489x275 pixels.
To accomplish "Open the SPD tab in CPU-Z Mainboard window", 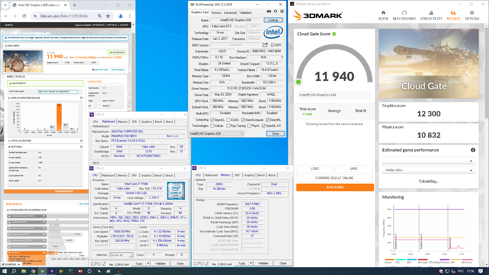I will tap(134, 122).
